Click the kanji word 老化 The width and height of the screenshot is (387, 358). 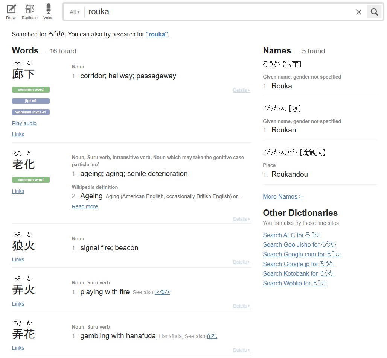tap(23, 164)
